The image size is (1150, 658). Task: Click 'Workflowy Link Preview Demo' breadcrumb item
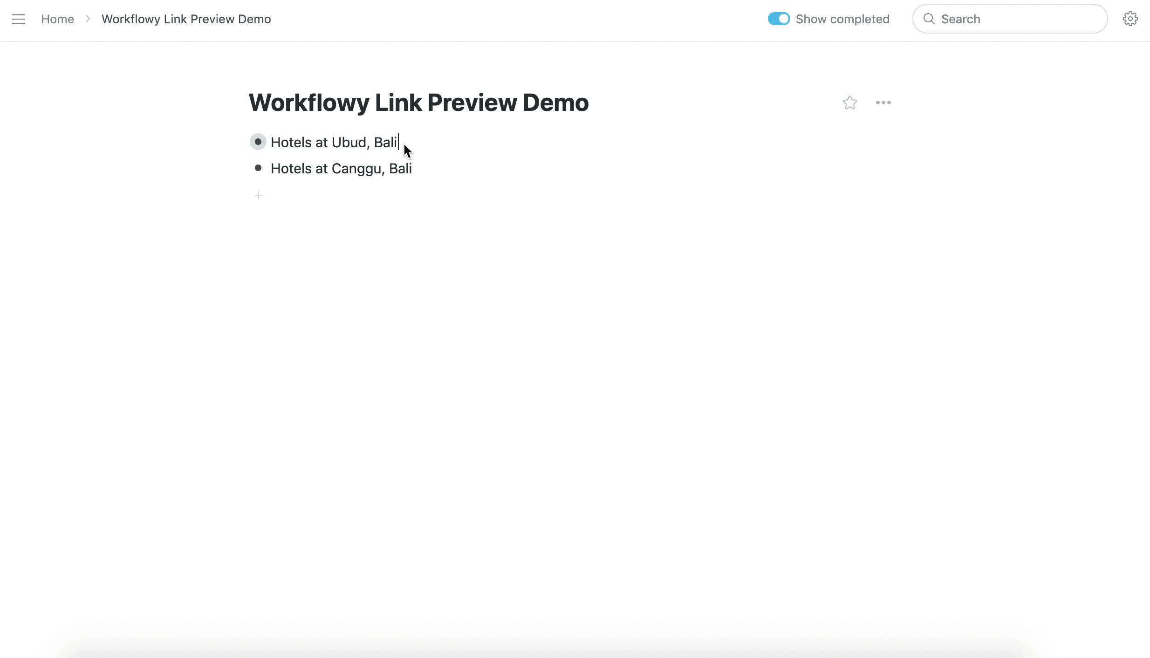coord(186,19)
